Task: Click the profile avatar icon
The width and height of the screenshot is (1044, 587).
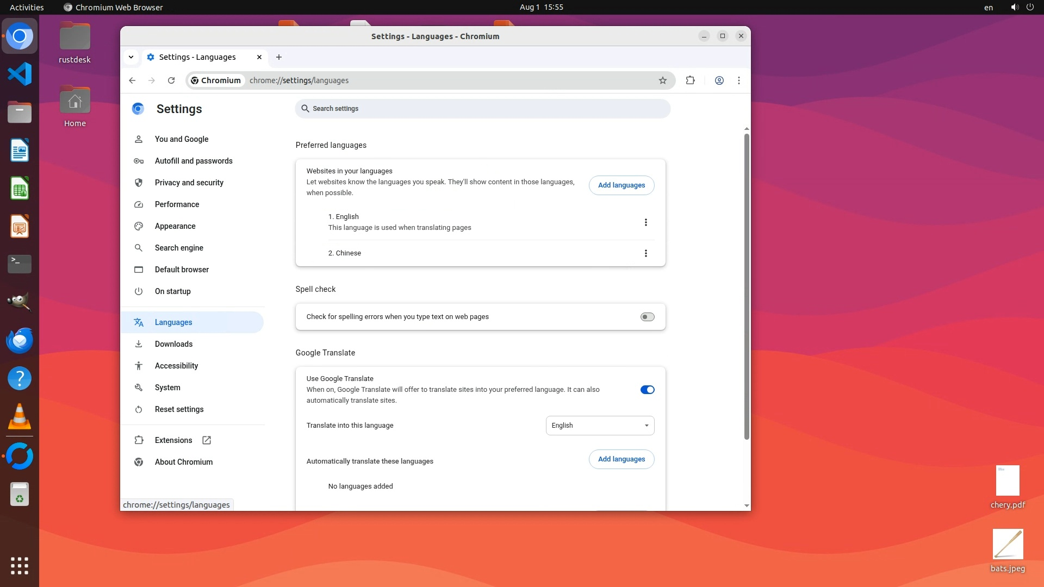Action: 719,80
